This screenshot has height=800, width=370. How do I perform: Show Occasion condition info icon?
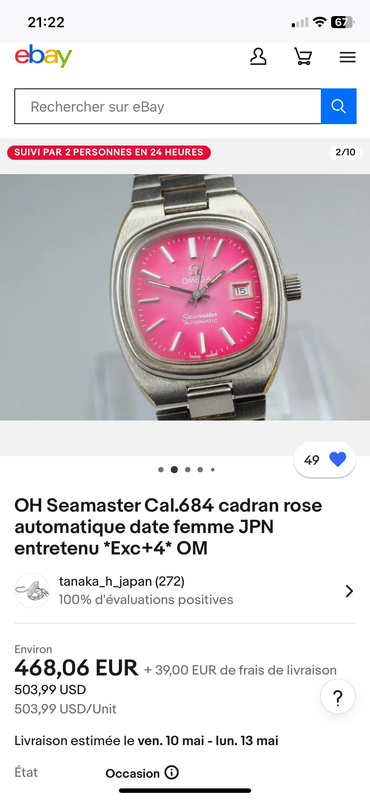point(172,772)
